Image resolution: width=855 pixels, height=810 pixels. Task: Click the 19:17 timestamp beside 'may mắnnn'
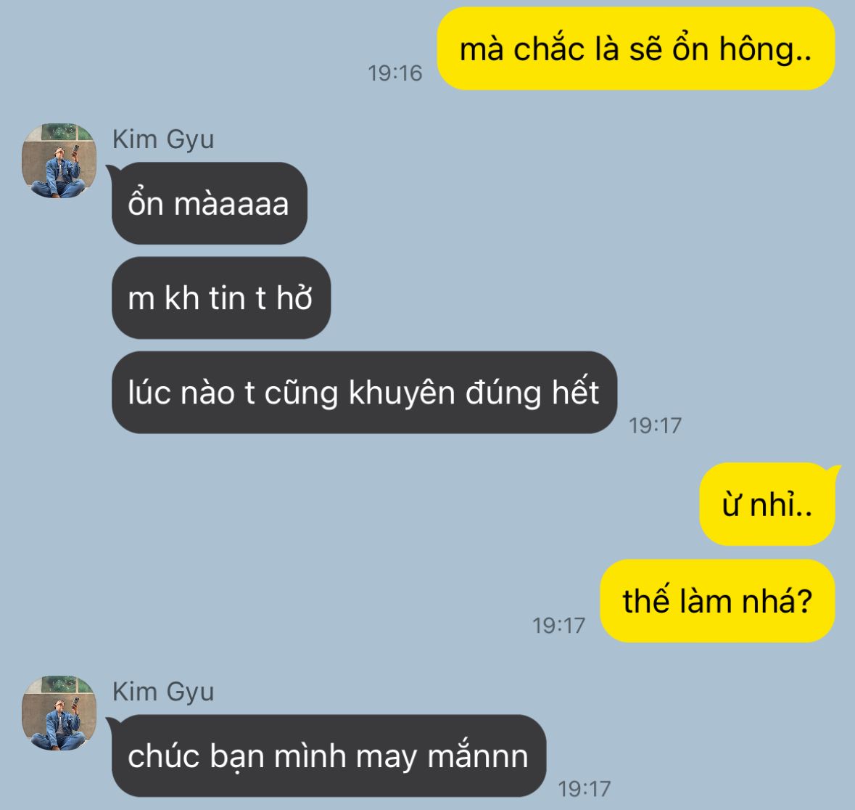click(x=584, y=789)
